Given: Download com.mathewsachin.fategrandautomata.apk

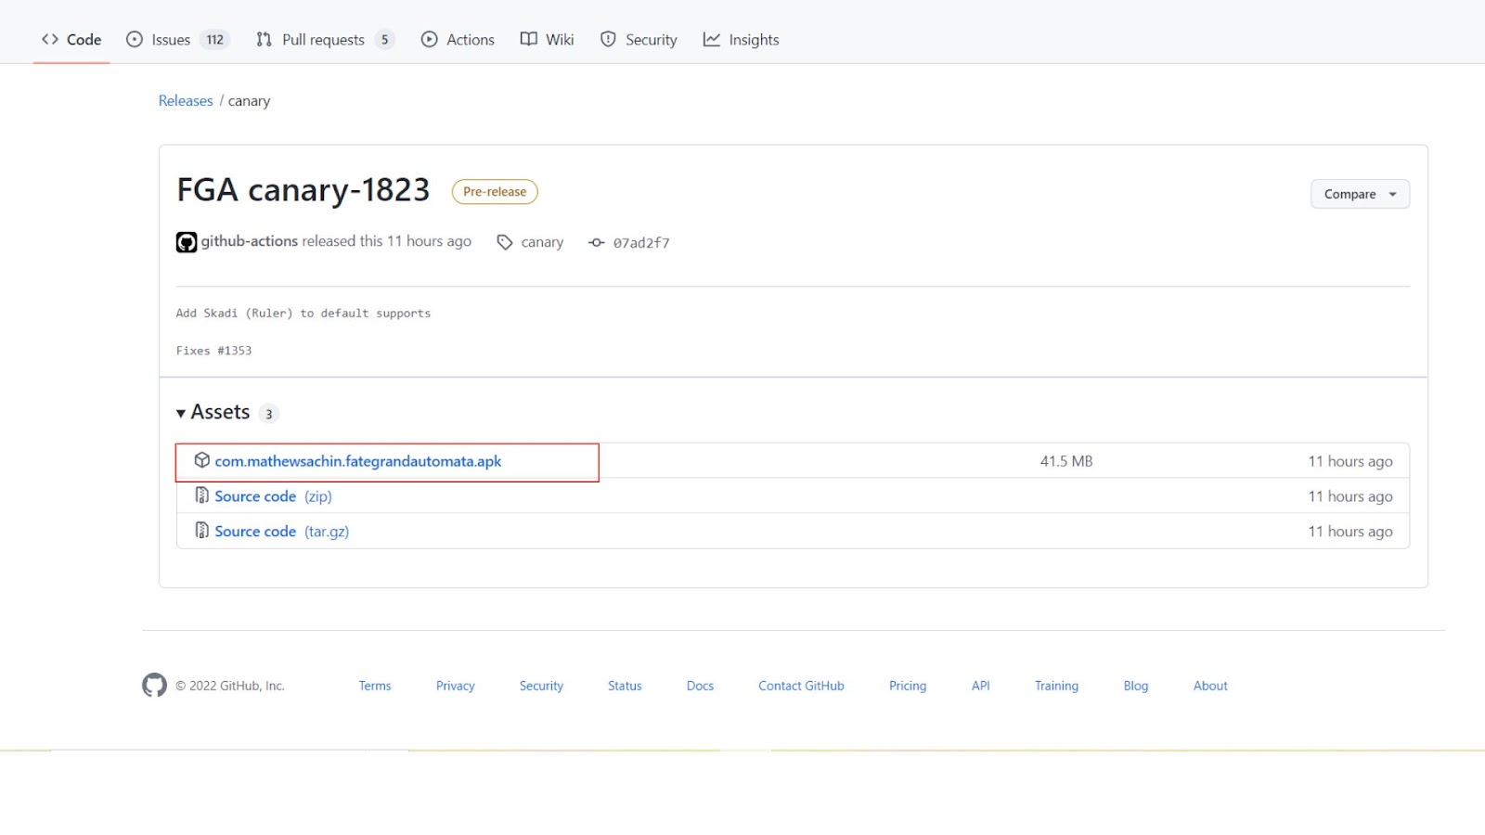Looking at the screenshot, I should point(358,461).
